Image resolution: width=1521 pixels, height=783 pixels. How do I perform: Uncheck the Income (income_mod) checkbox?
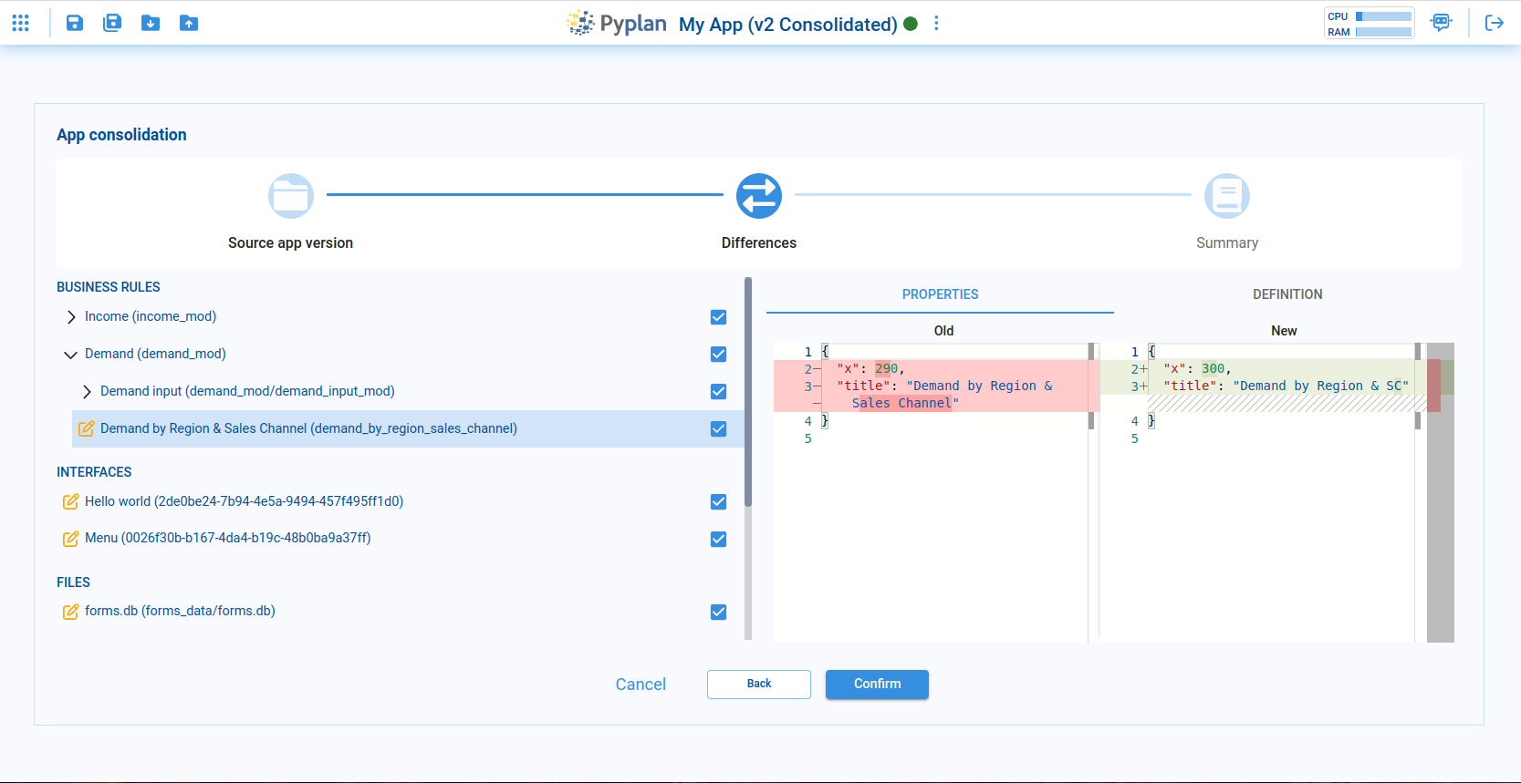click(x=719, y=317)
